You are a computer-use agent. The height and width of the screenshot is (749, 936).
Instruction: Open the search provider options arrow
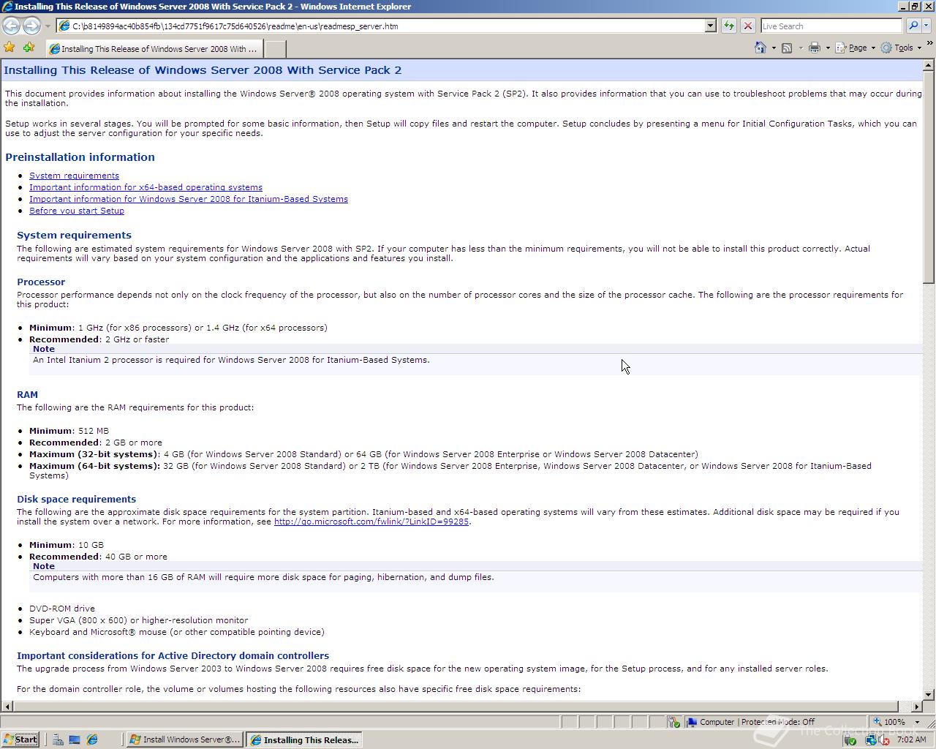pos(926,26)
